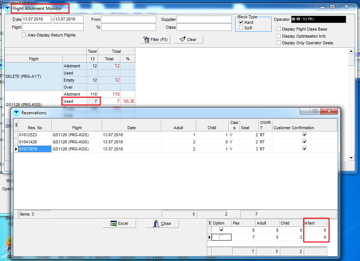Open the Option grid column chooser icon
The height and width of the screenshot is (261, 360).
point(209,223)
